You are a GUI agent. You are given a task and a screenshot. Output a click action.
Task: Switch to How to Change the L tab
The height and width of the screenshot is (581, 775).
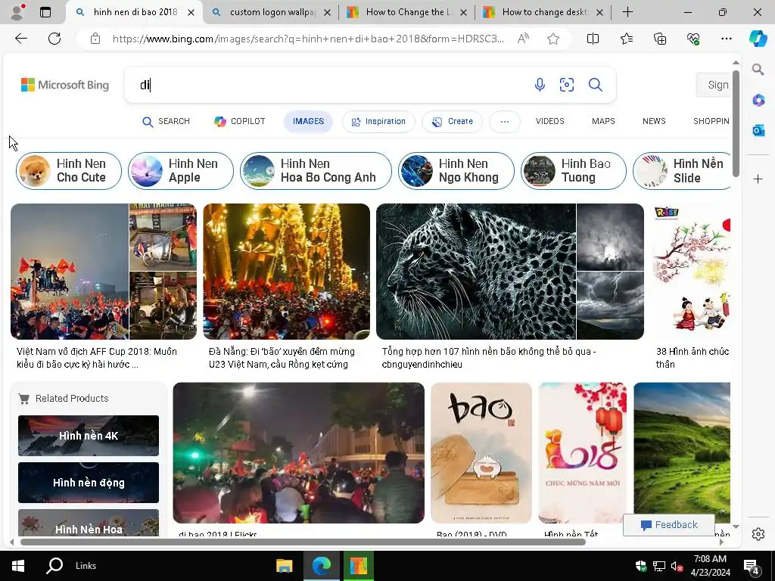(x=406, y=12)
